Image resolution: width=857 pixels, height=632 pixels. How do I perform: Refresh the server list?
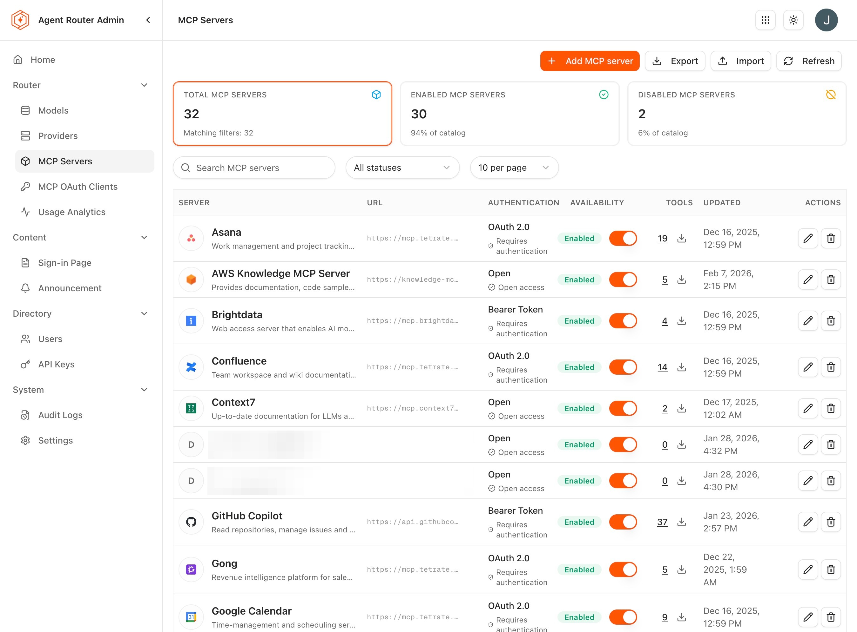809,61
